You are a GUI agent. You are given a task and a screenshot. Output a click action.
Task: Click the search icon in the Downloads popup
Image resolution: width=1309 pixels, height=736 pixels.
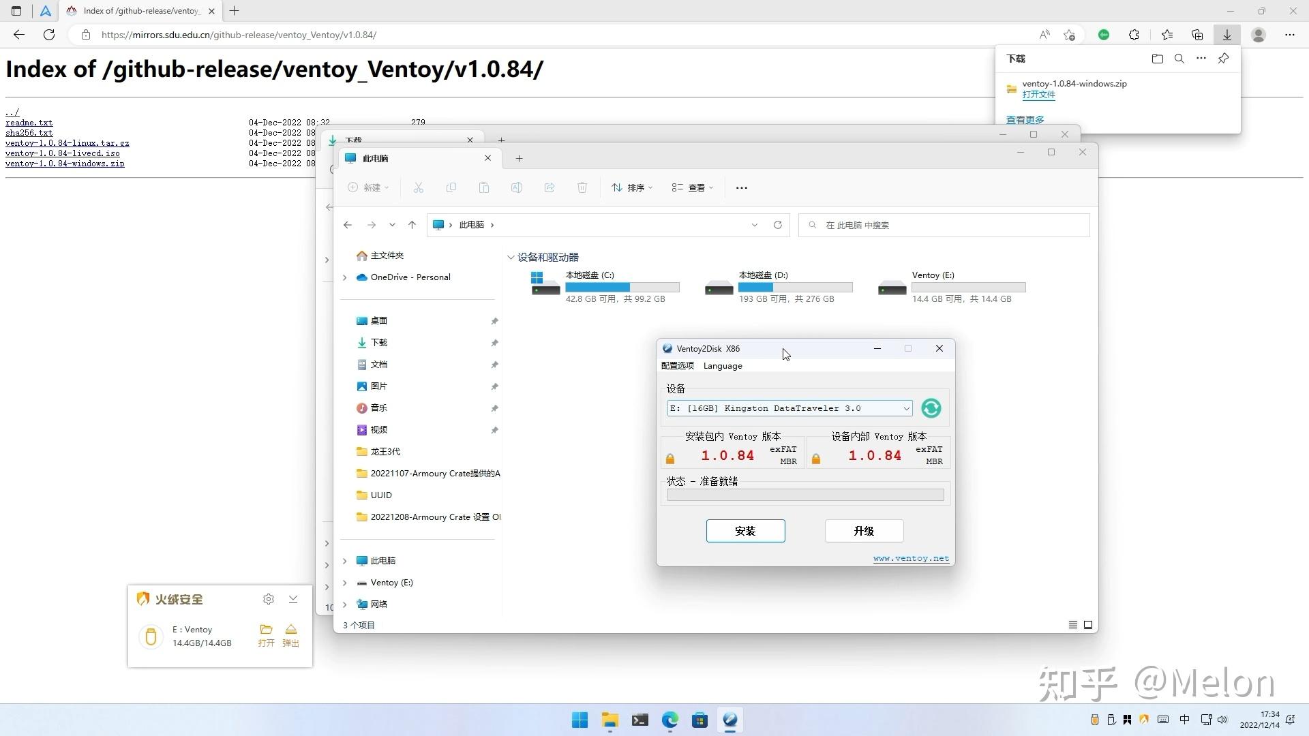(1179, 59)
